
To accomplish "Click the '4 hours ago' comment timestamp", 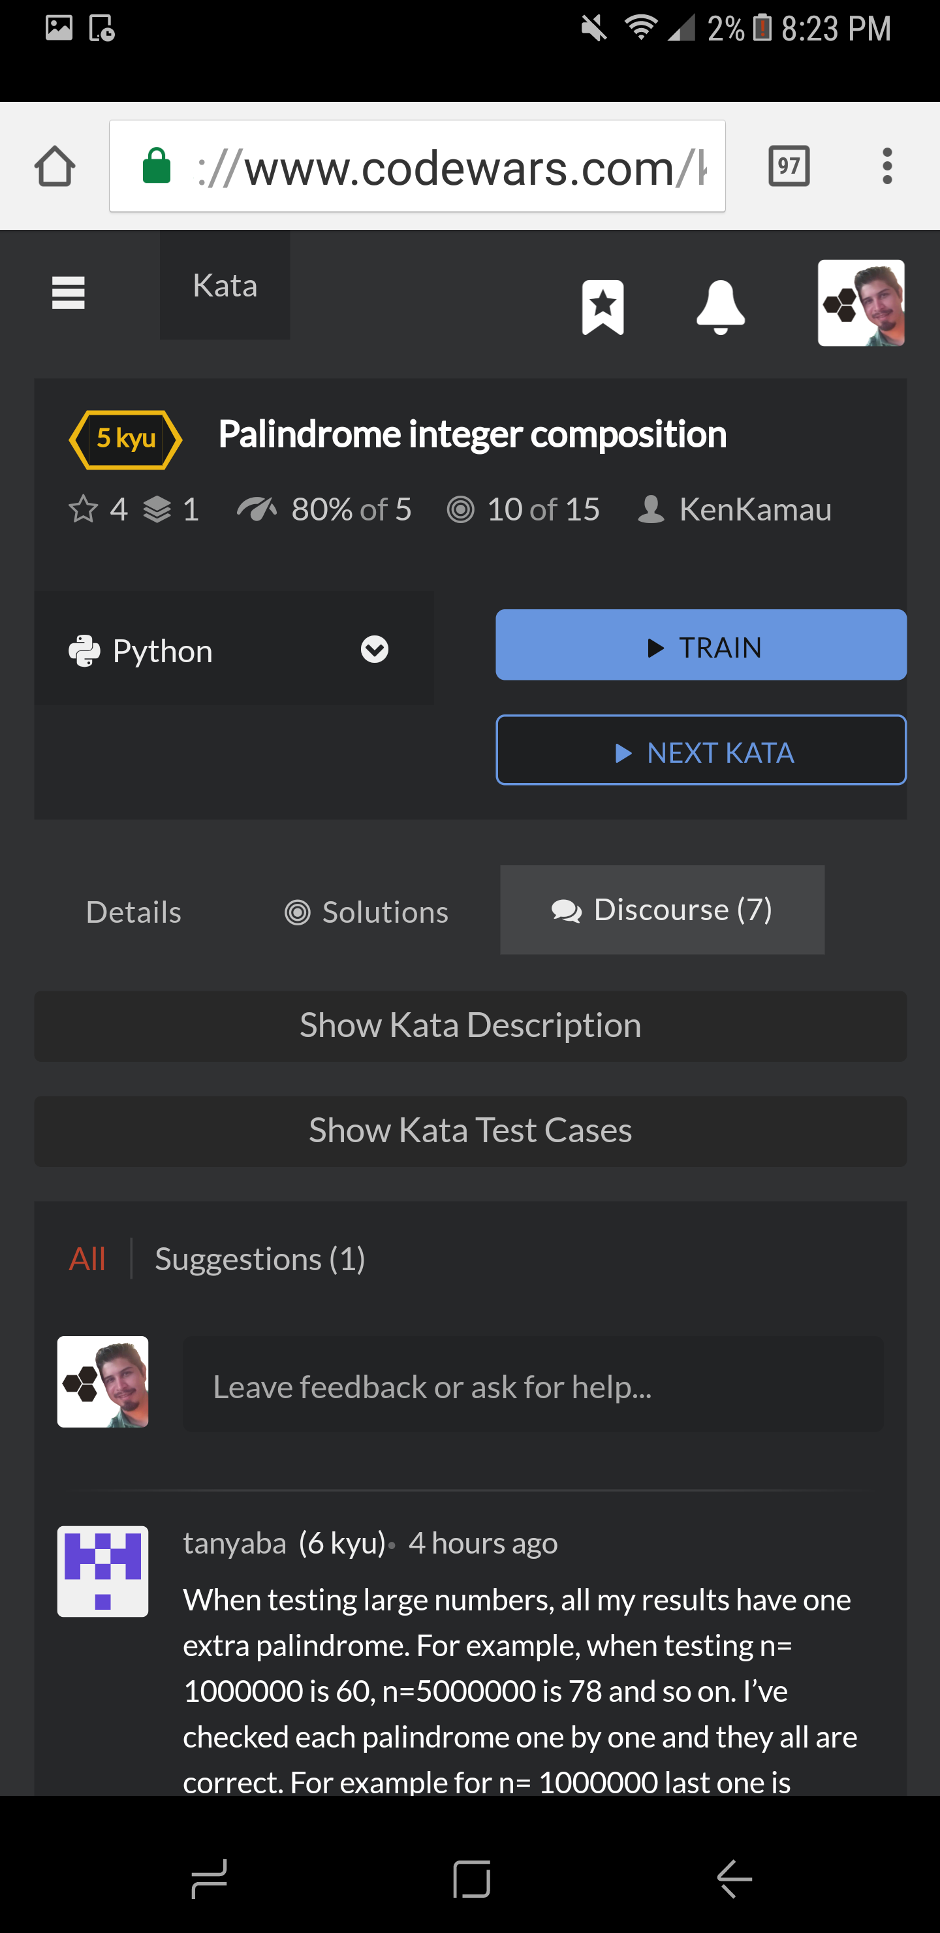I will (482, 1542).
